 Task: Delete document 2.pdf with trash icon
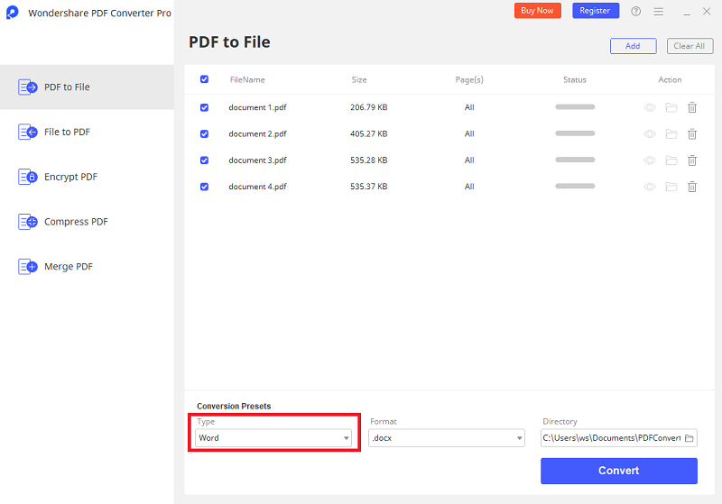[x=692, y=134]
